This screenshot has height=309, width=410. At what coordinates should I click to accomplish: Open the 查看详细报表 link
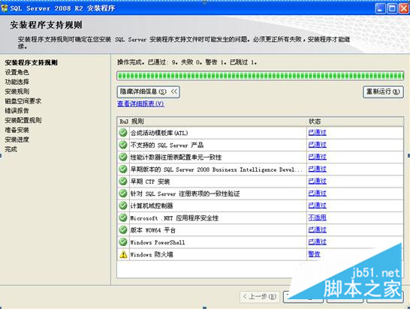tap(140, 103)
